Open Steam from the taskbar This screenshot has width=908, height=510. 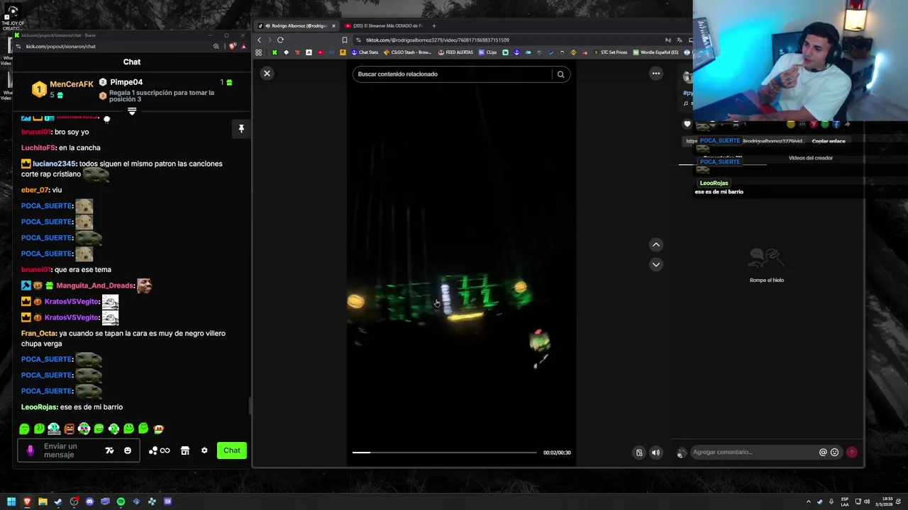pyautogui.click(x=58, y=501)
